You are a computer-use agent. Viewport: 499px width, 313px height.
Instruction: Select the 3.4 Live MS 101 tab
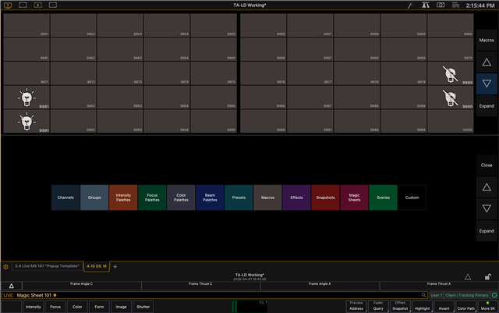48,266
